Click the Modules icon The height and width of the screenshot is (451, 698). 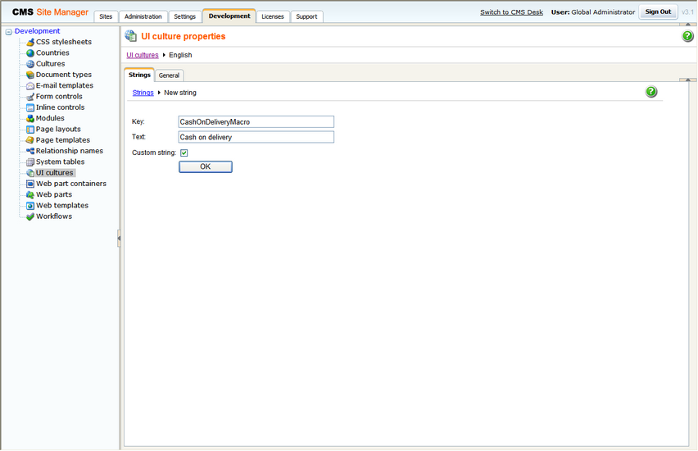point(30,119)
